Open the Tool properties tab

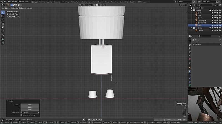click(x=190, y=41)
